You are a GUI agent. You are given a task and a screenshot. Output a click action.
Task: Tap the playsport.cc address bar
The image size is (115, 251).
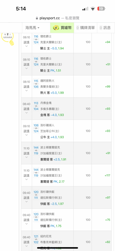pyautogui.click(x=57, y=18)
